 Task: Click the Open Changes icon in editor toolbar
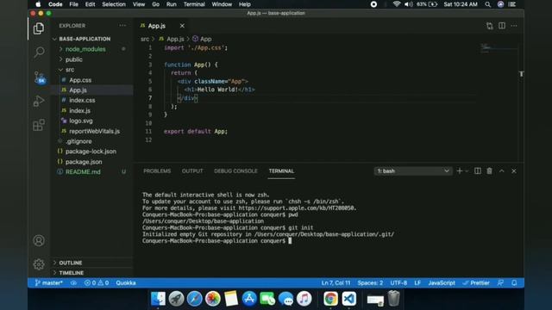[x=490, y=26]
